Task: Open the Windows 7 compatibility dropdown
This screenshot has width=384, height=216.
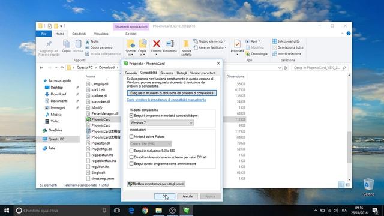Action: (161, 122)
